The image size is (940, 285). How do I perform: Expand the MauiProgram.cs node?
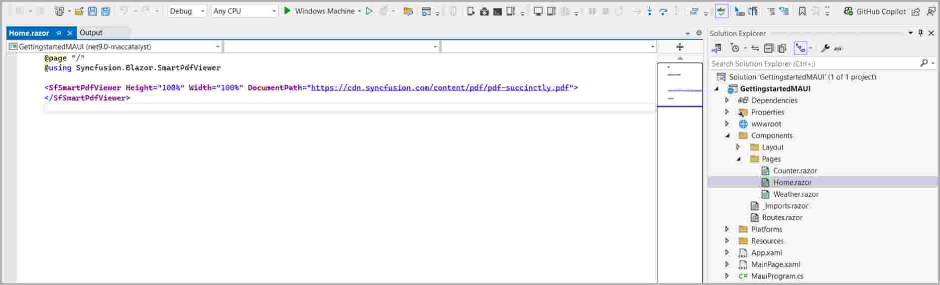pyautogui.click(x=727, y=276)
